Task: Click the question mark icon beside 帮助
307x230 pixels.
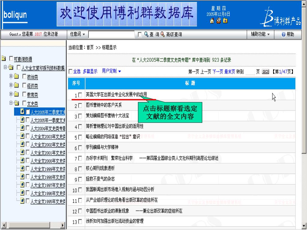Action: pos(284,34)
